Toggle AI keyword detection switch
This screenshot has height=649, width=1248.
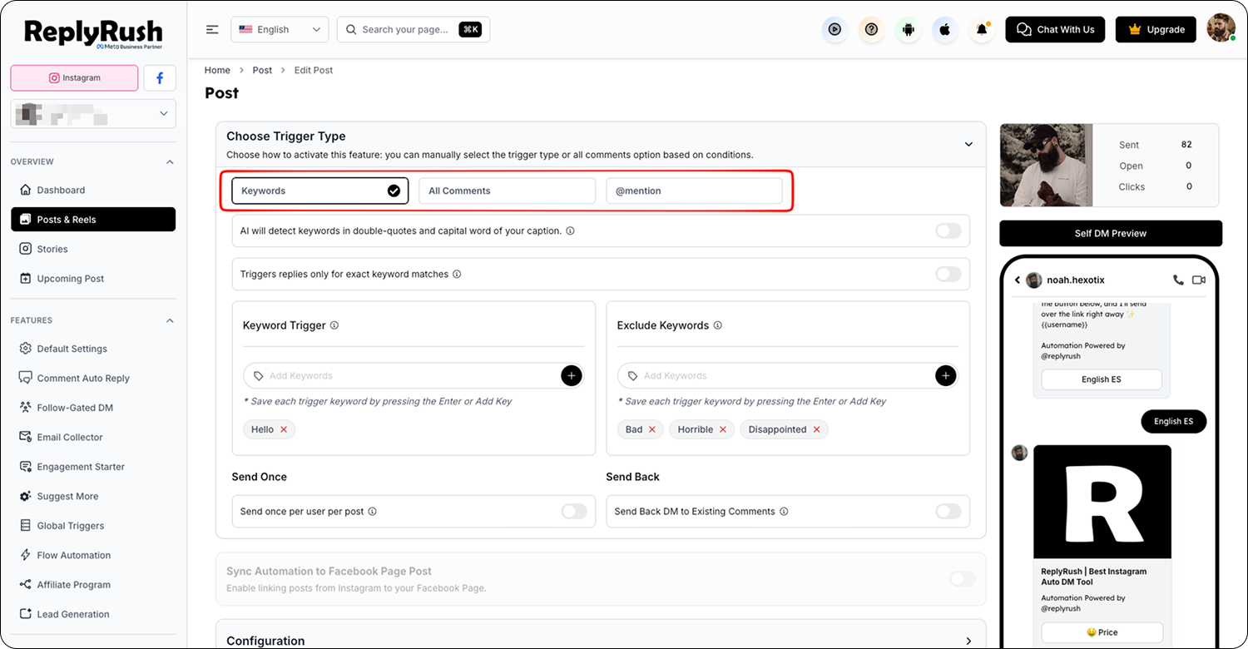click(948, 230)
